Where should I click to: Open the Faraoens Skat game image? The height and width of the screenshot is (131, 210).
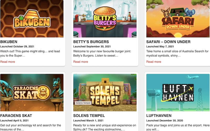pos(32,93)
